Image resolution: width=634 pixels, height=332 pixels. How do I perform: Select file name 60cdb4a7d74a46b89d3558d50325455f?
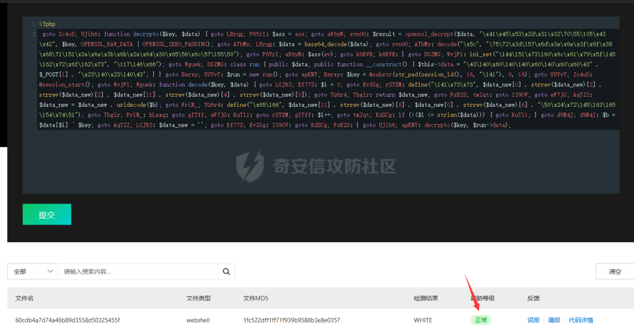(68, 320)
